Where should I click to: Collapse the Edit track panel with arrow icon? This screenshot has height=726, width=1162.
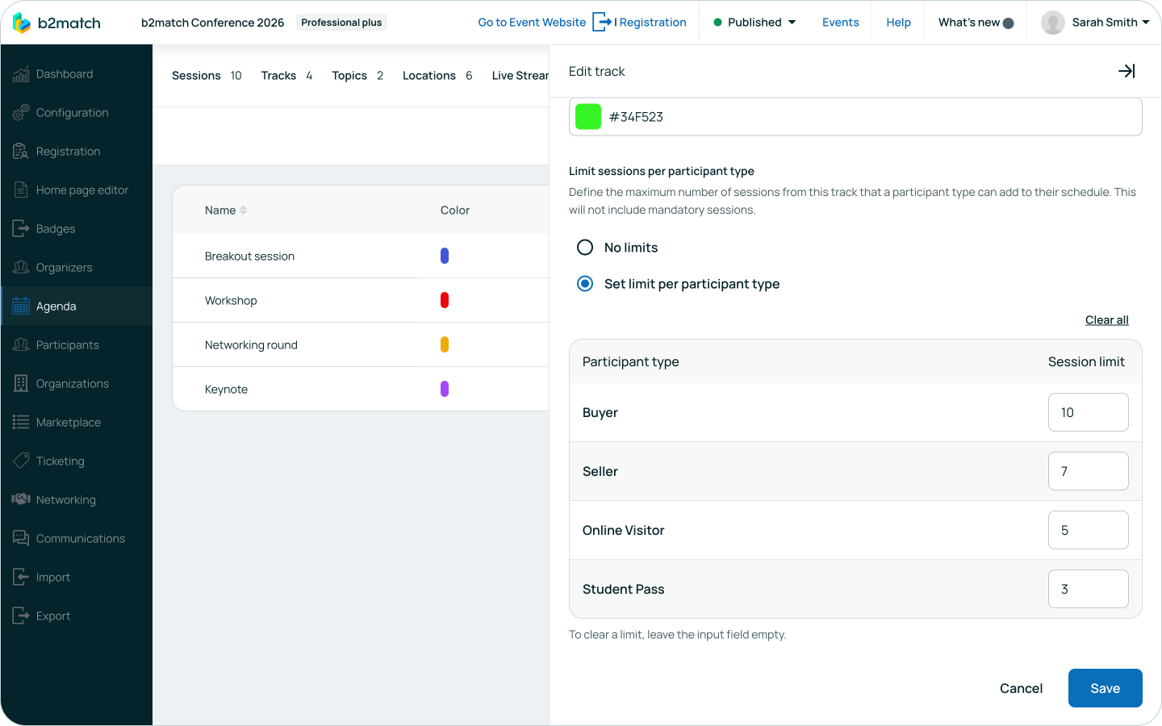(x=1126, y=71)
